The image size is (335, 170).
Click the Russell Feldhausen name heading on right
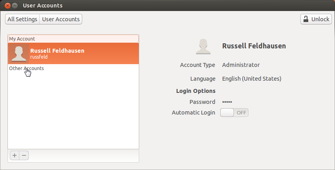[x=254, y=46]
